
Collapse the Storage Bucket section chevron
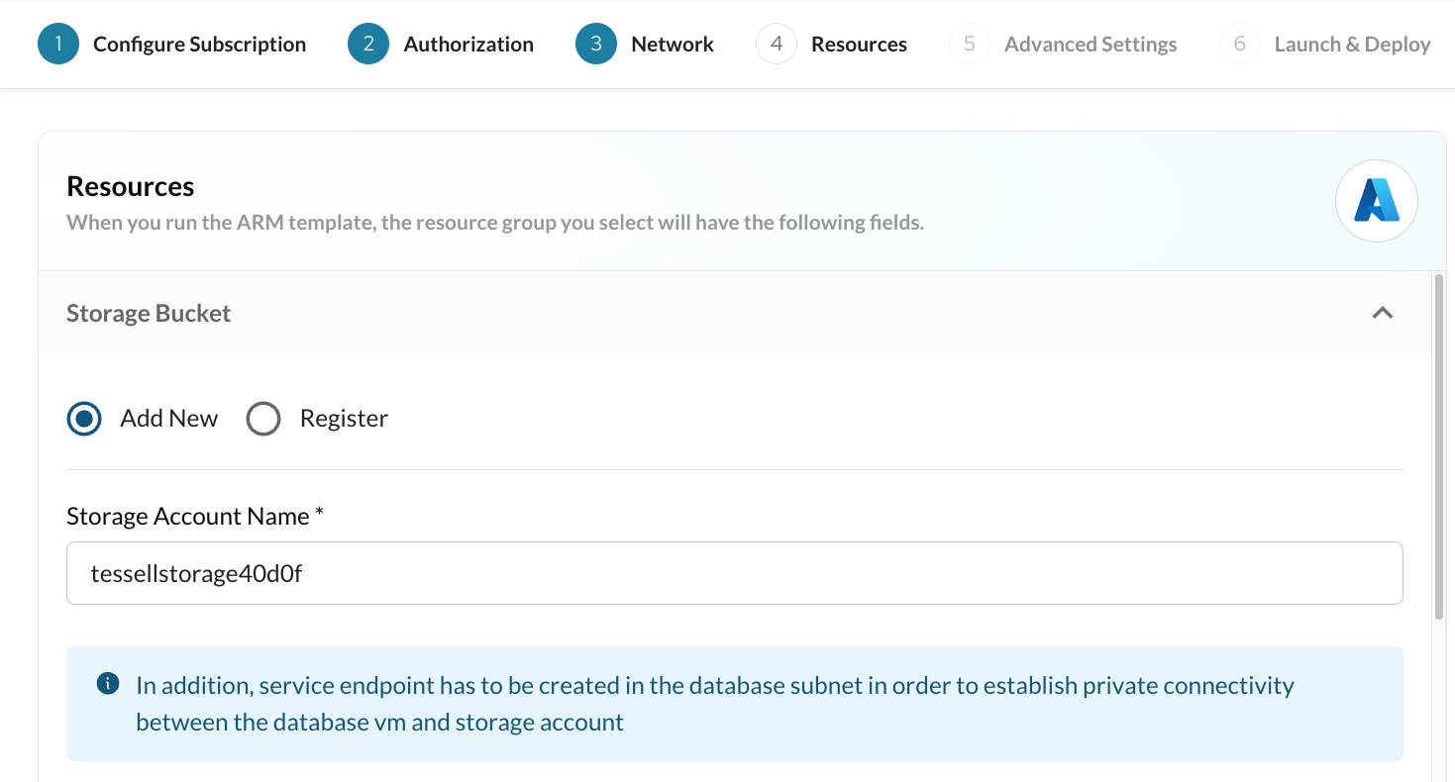(1383, 313)
